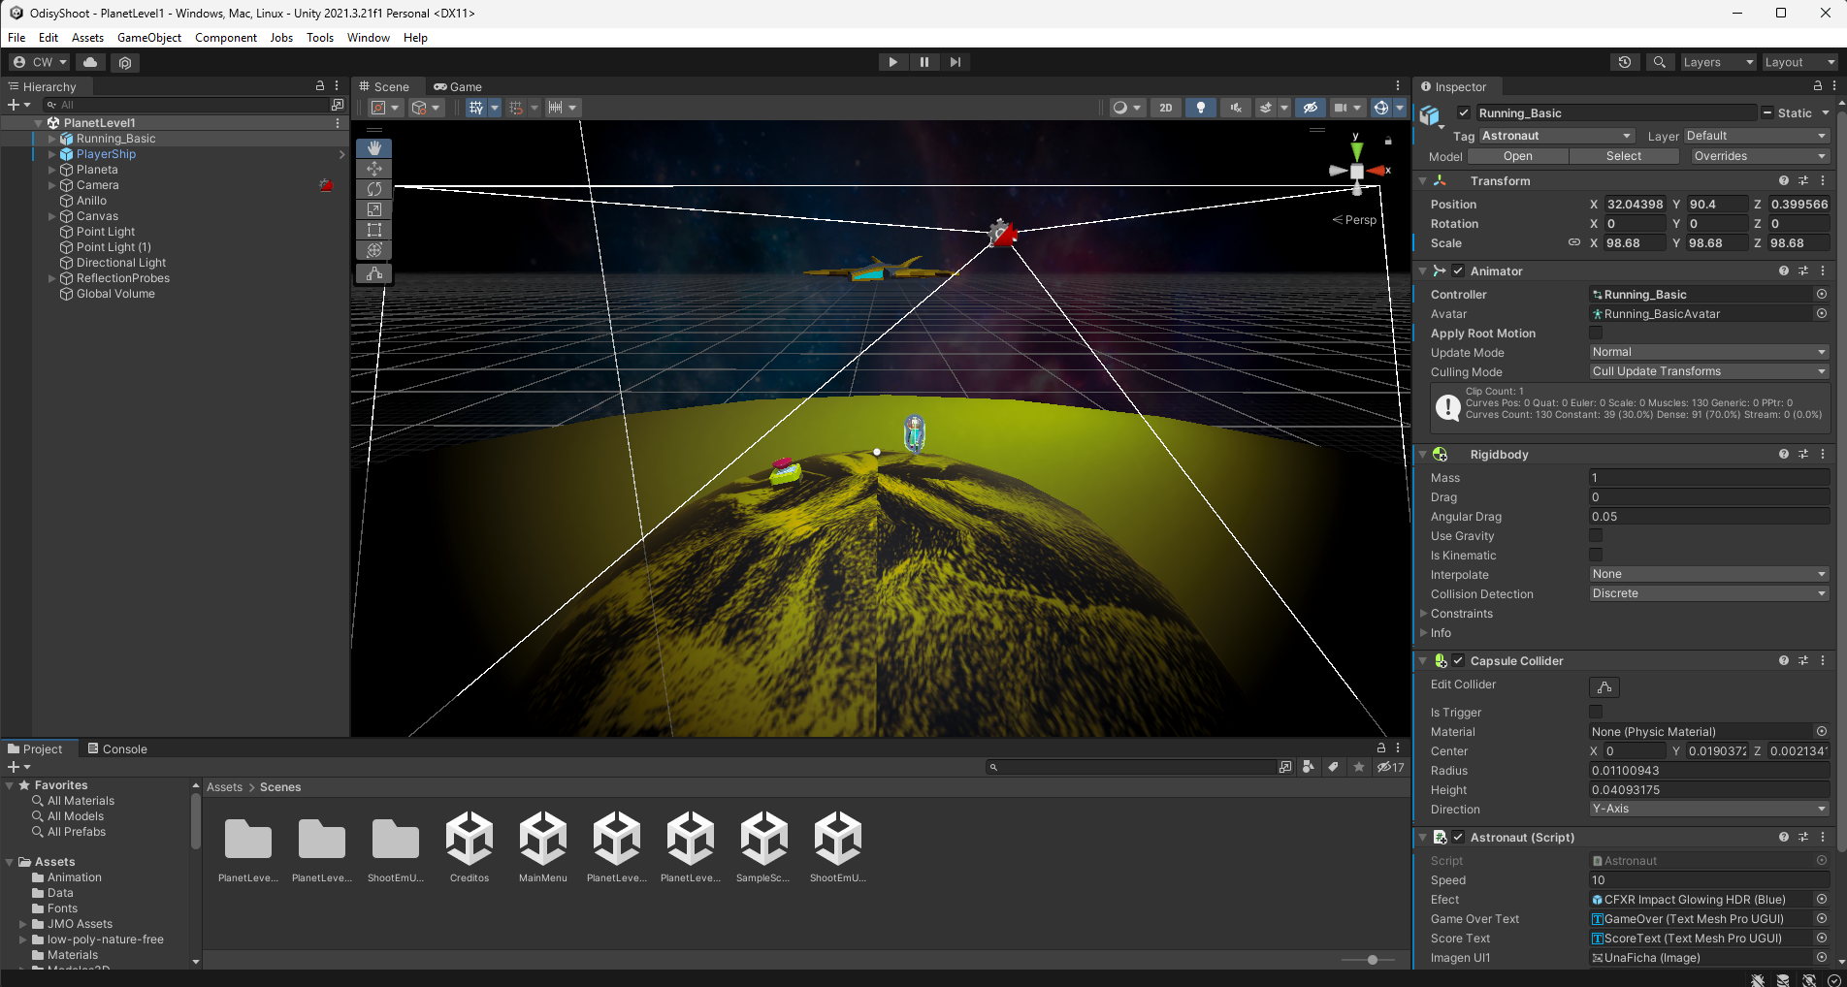Expand the Canvas object in Hierarchy
The height and width of the screenshot is (987, 1847).
tap(52, 216)
